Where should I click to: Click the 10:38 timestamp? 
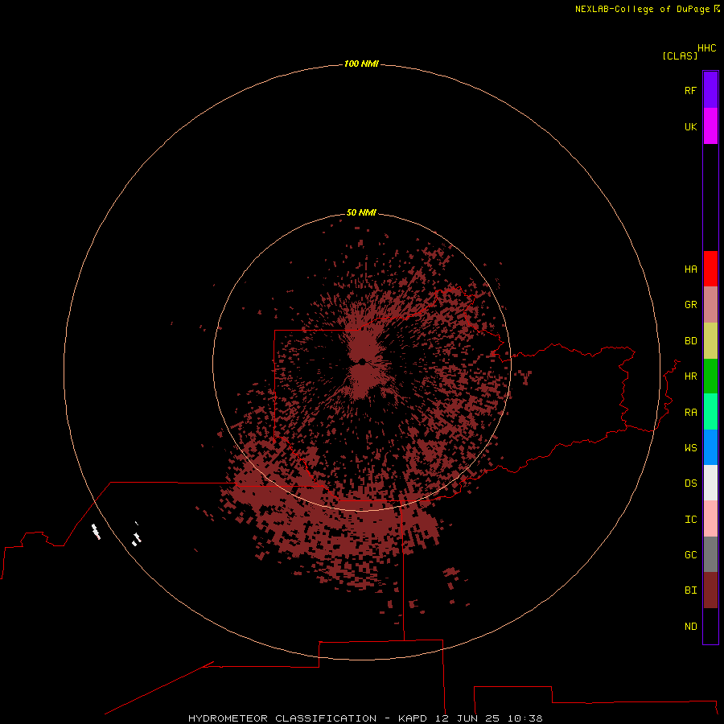[525, 718]
